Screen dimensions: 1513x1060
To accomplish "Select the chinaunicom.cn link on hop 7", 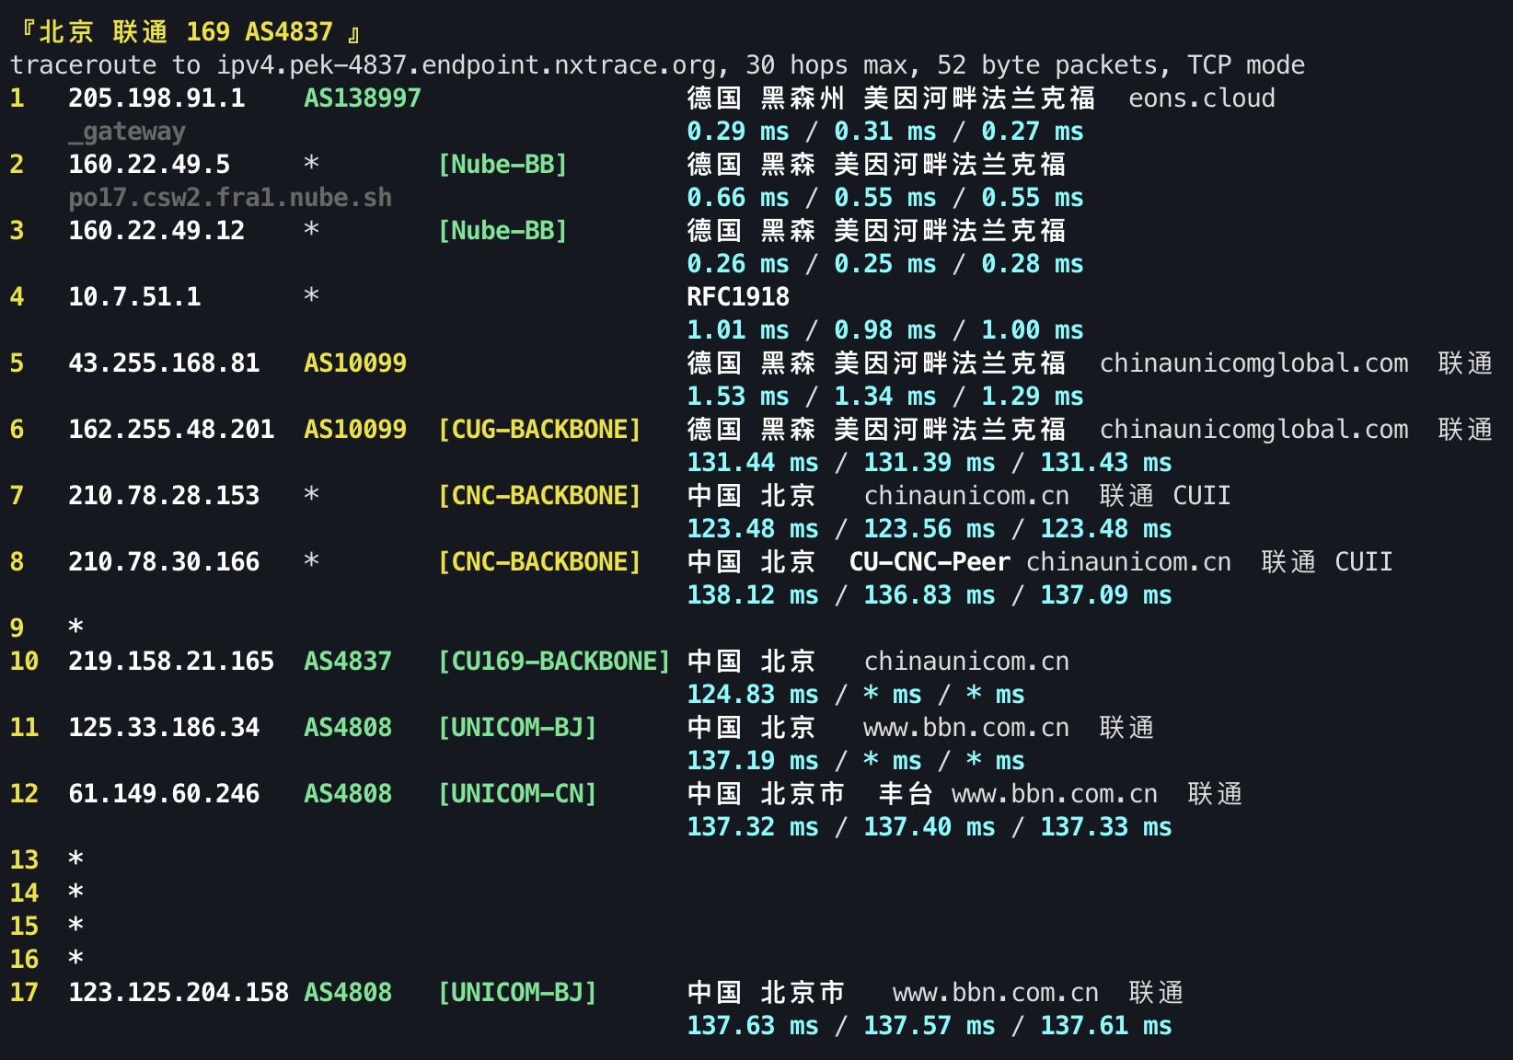I will click(965, 495).
